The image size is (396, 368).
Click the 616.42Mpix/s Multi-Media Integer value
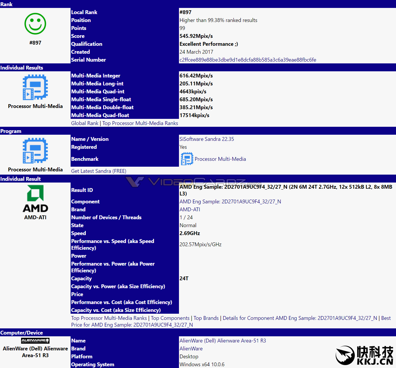(x=196, y=76)
